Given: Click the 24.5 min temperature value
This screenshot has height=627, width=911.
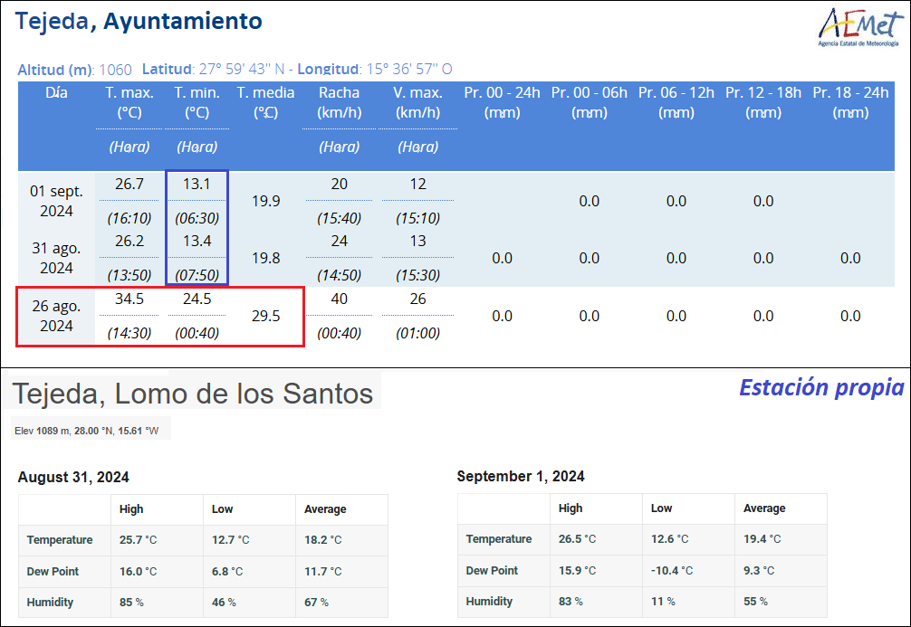Looking at the screenshot, I should click(197, 299).
